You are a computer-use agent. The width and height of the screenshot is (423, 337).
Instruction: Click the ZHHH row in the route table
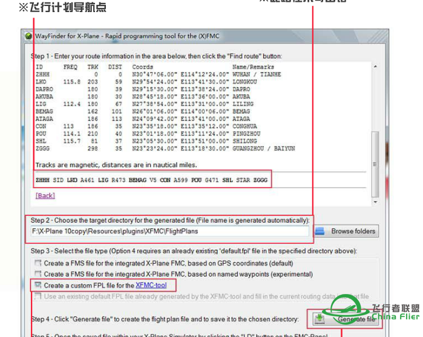tap(159, 74)
